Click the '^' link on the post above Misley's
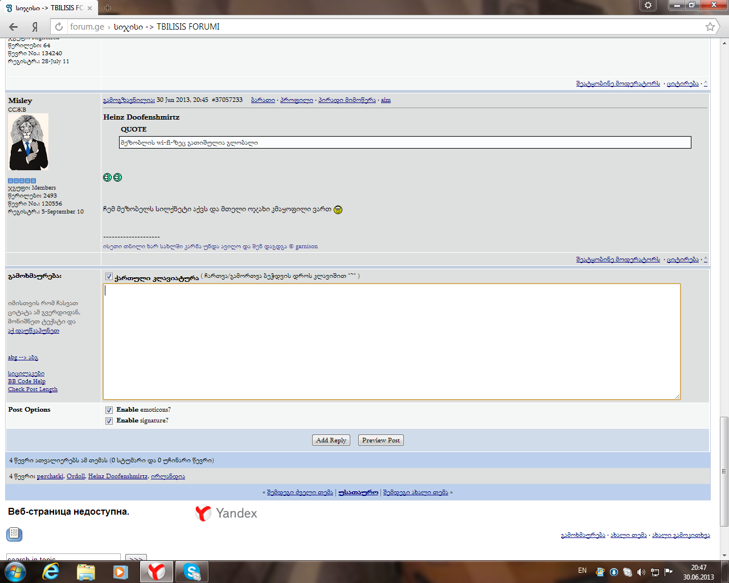 (x=706, y=84)
